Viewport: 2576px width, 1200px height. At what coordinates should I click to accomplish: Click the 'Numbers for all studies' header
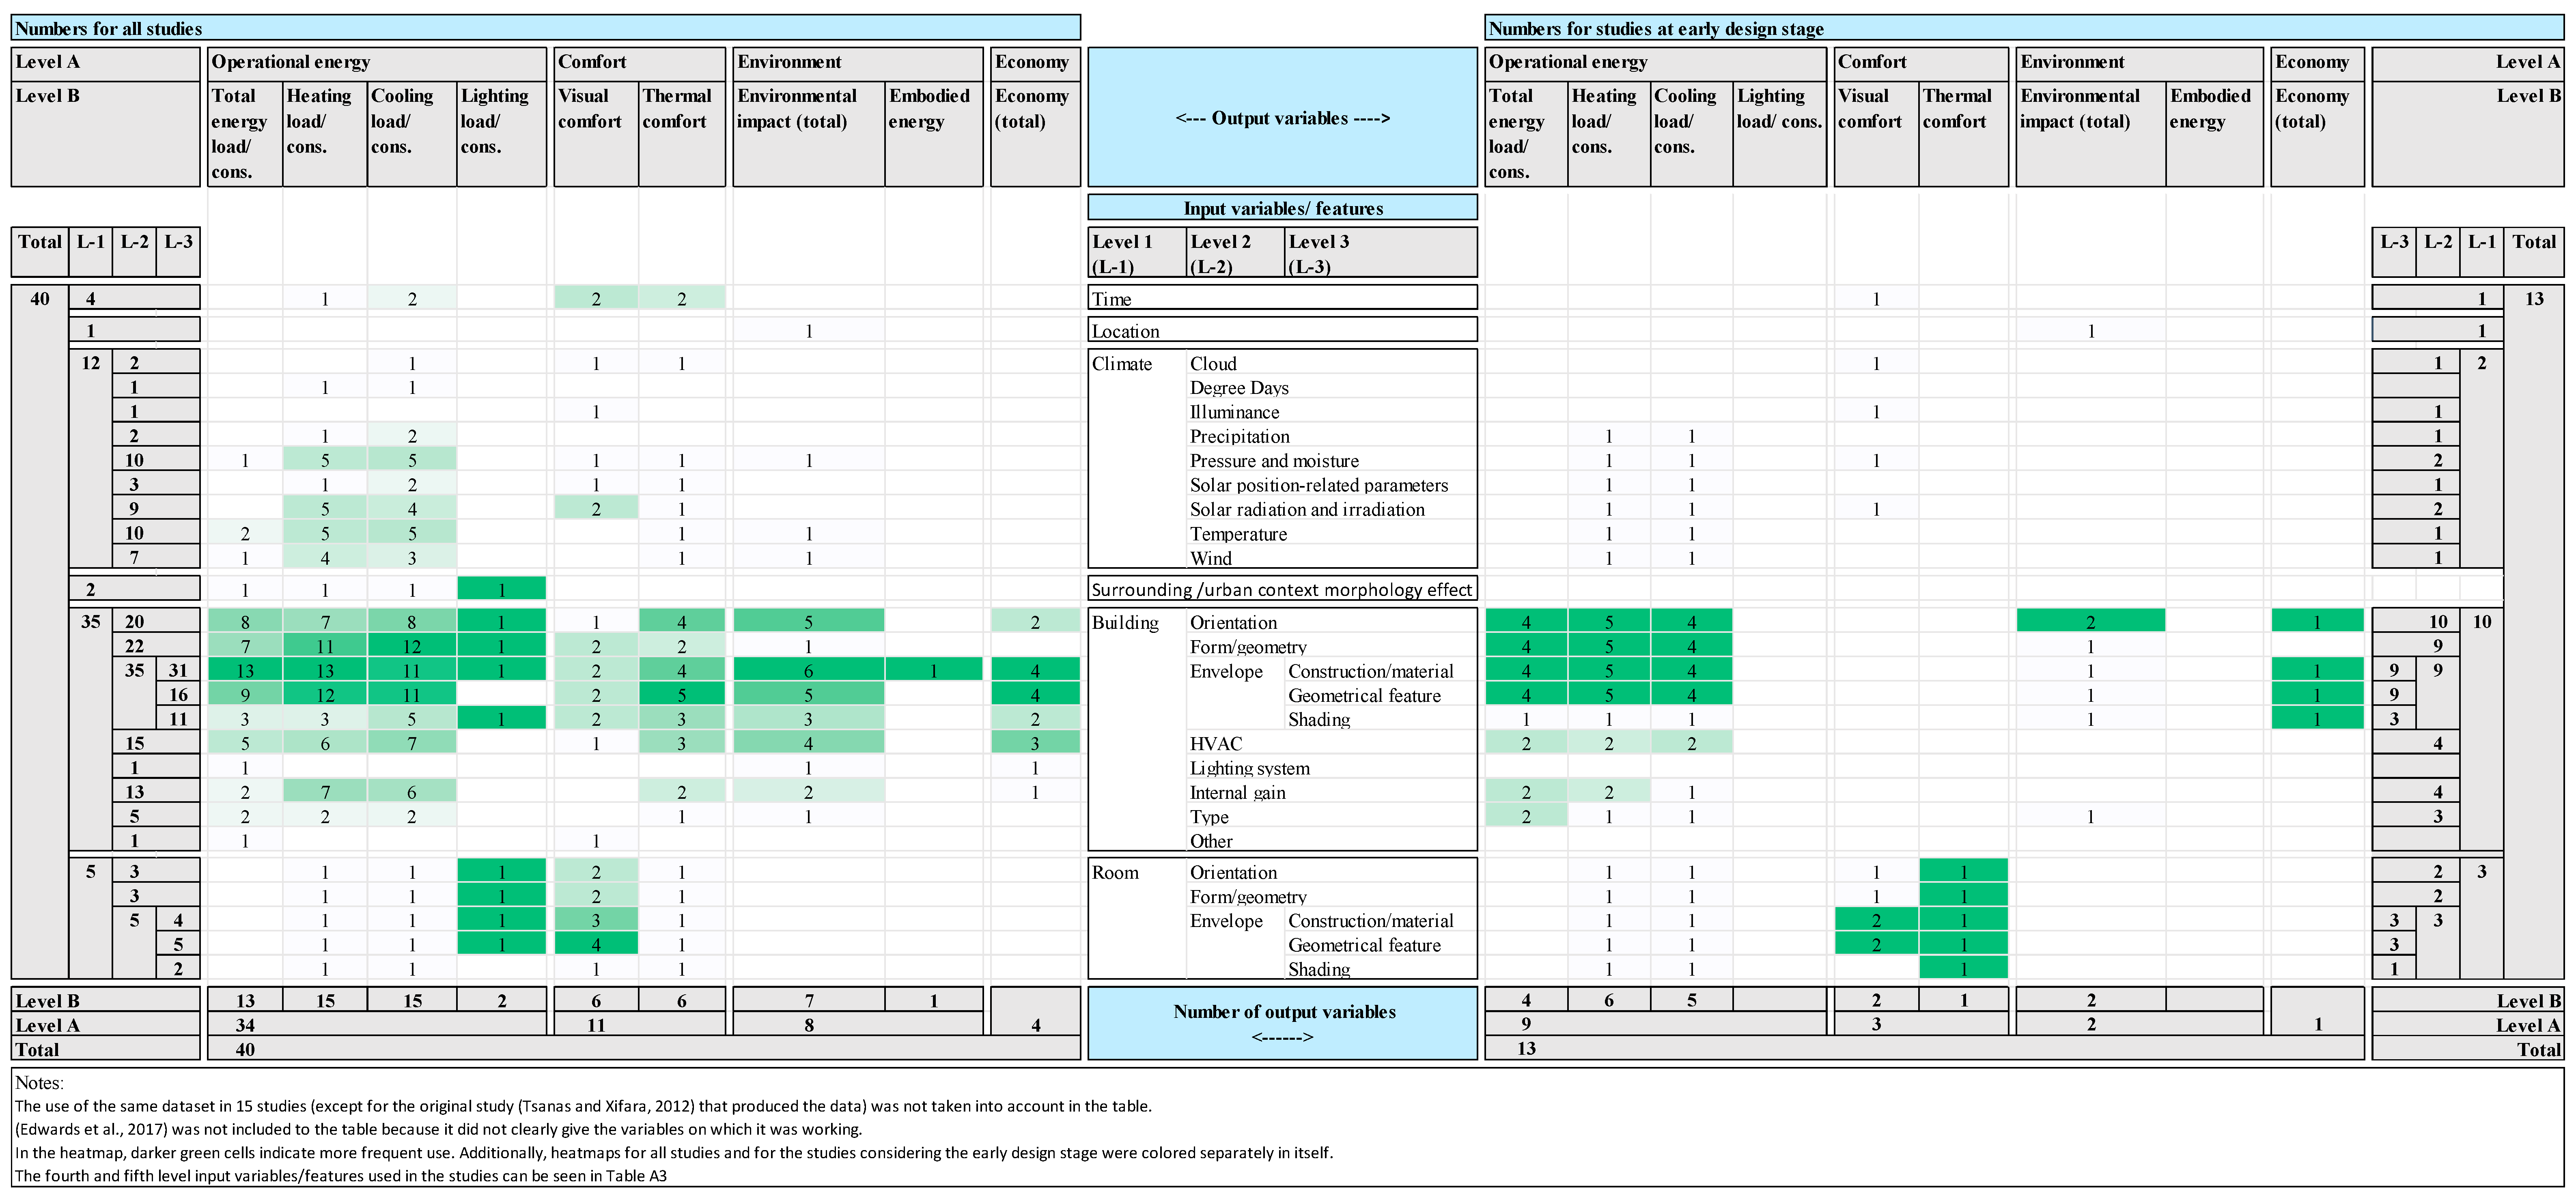(x=108, y=28)
